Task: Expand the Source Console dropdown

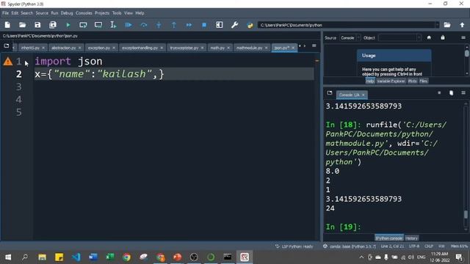Action: [350, 37]
